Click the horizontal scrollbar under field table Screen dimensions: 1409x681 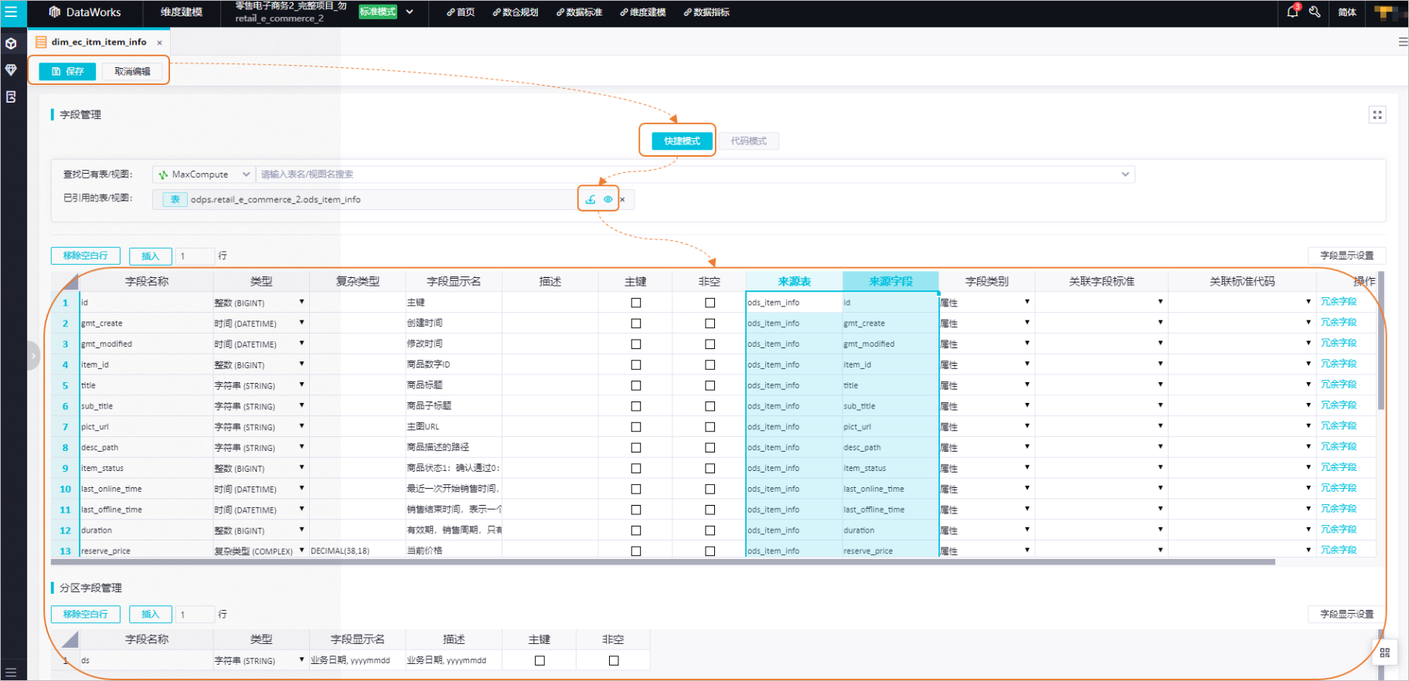coord(662,563)
